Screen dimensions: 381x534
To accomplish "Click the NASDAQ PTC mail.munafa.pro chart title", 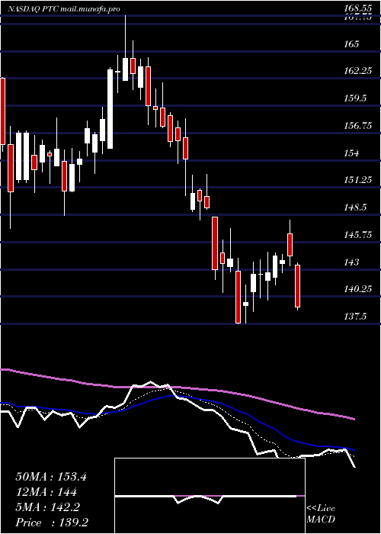I will [63, 9].
